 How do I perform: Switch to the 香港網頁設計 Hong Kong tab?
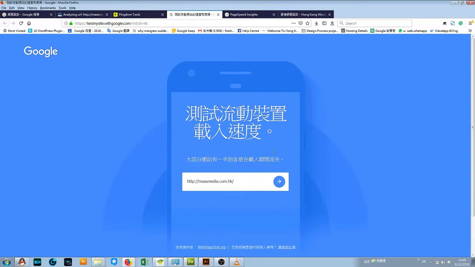pyautogui.click(x=306, y=14)
